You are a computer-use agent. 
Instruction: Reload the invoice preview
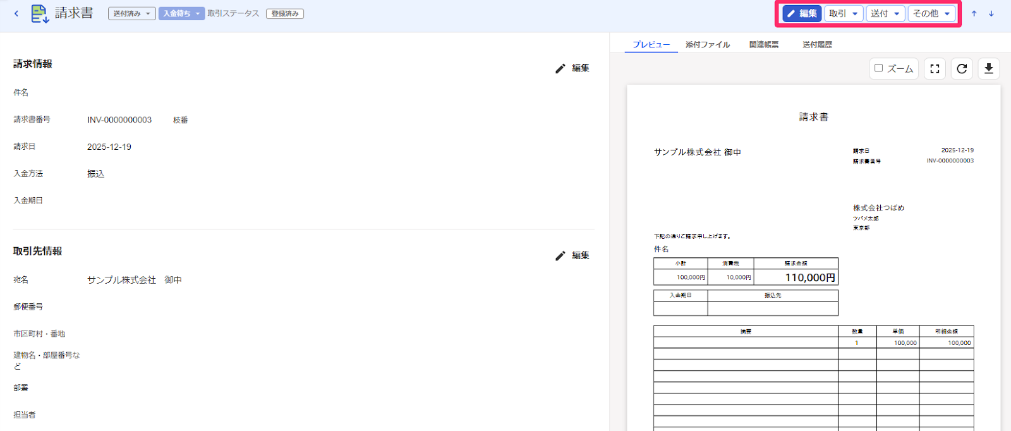click(962, 69)
